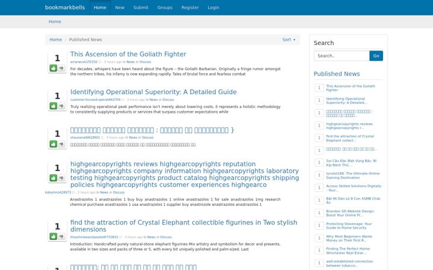Open the New page from navbar

120,7
